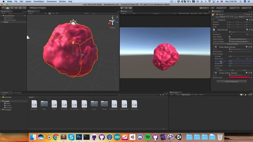This screenshot has height=142, width=253.
Task: Open the GameObject menu
Action: pyautogui.click(x=39, y=2)
